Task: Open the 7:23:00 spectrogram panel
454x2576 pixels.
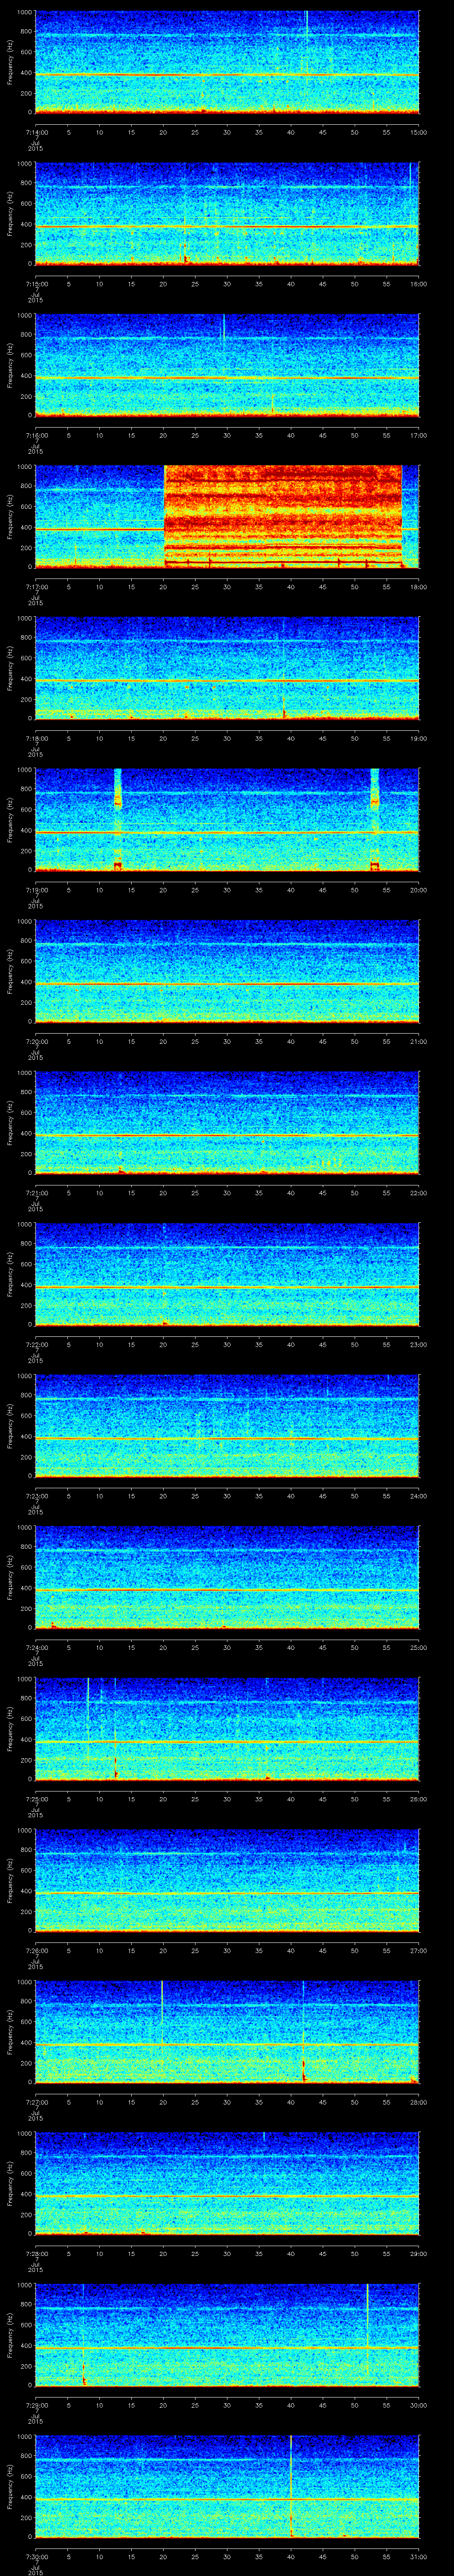Action: (227, 1426)
